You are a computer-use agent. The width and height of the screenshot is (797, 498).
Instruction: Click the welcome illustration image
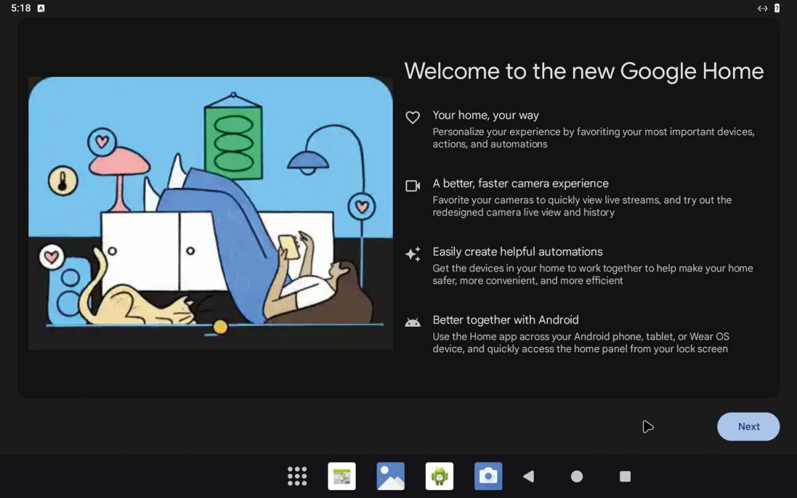click(x=211, y=213)
